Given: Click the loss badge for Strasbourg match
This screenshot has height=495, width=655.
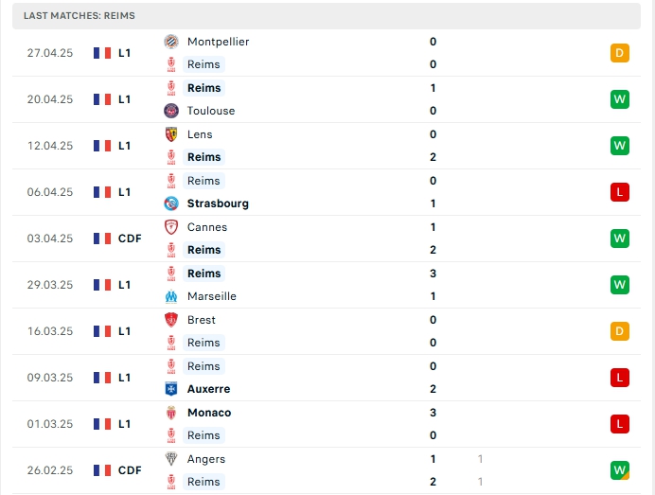Looking at the screenshot, I should click(x=619, y=192).
